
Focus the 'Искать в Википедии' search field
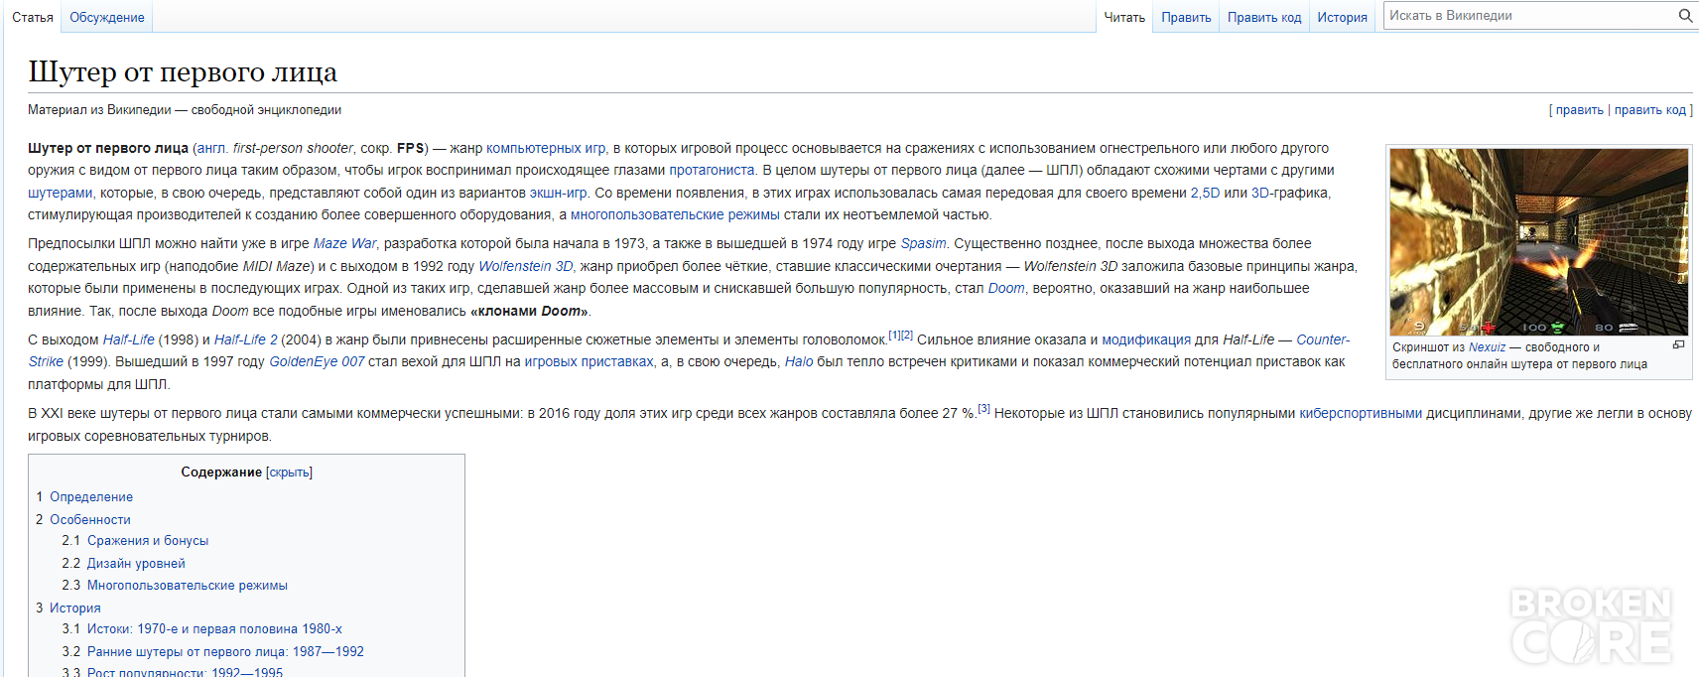(1529, 16)
